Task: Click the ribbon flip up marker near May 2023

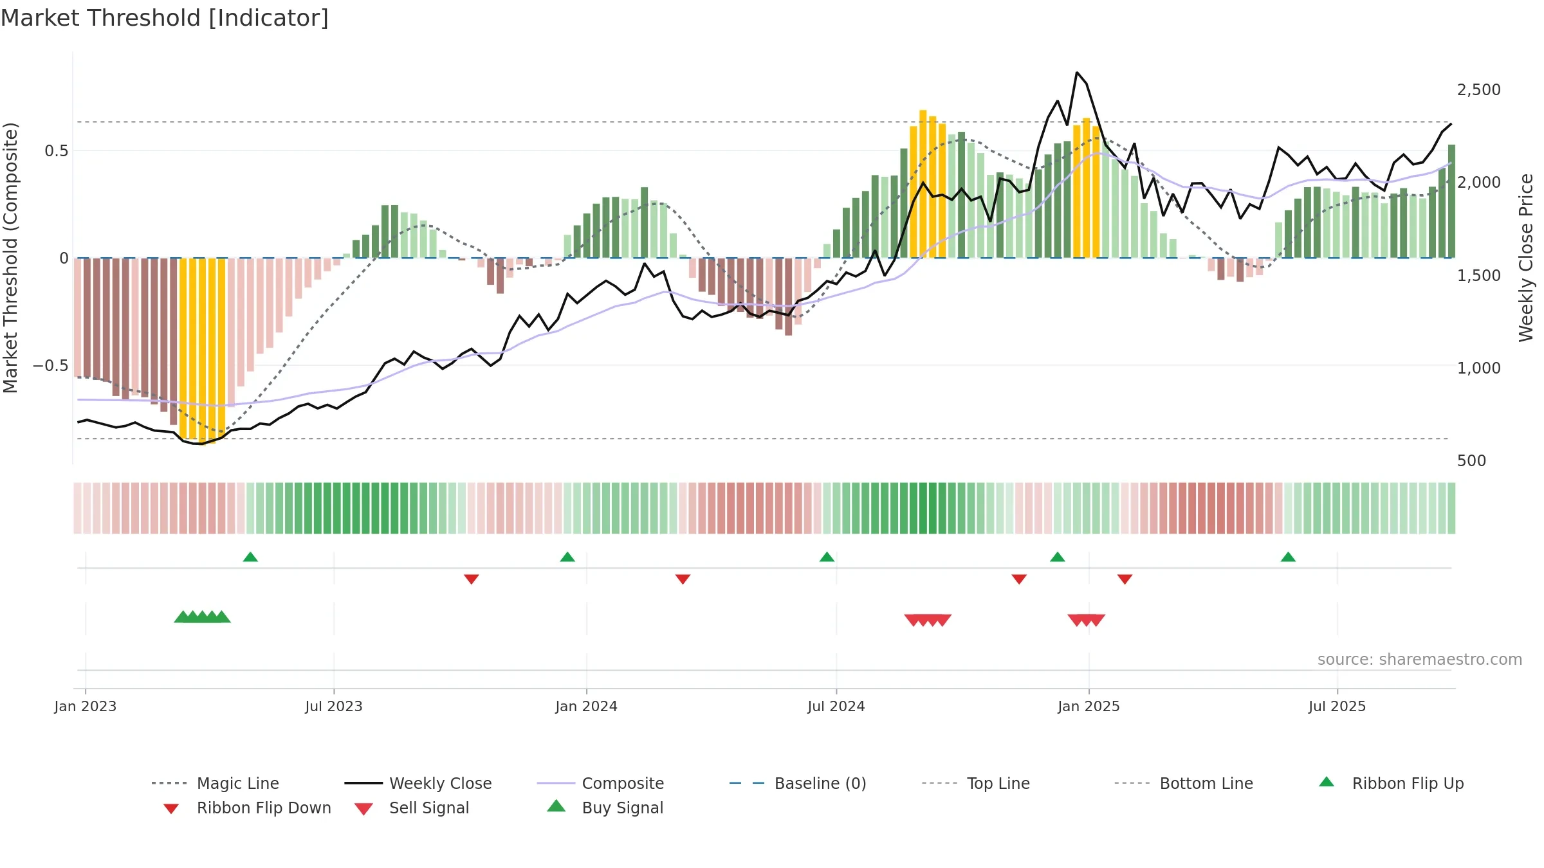Action: [x=250, y=557]
